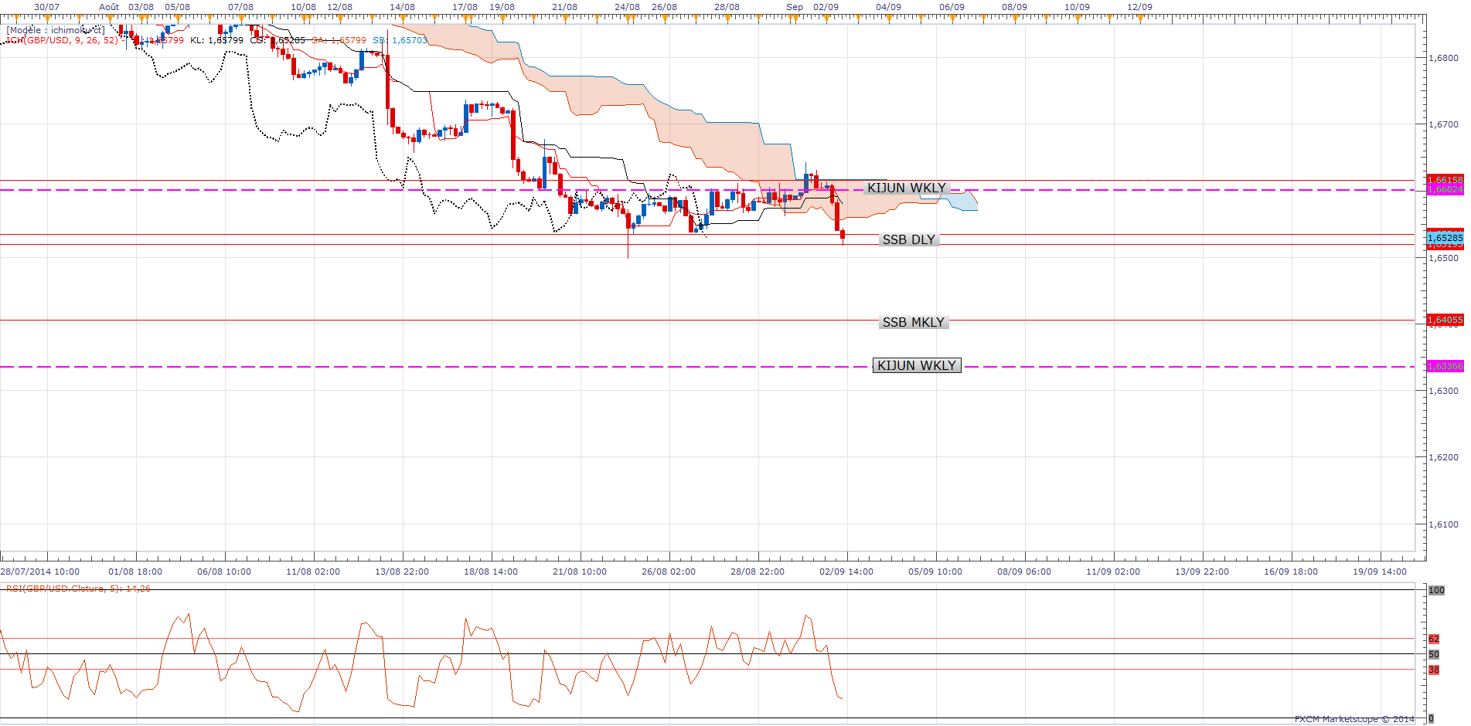Click the RSI 62 level label
This screenshot has width=1471, height=726.
pyautogui.click(x=1434, y=639)
